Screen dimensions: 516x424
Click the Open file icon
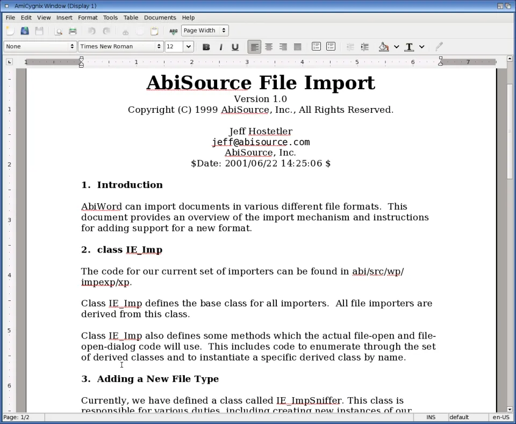pos(25,31)
